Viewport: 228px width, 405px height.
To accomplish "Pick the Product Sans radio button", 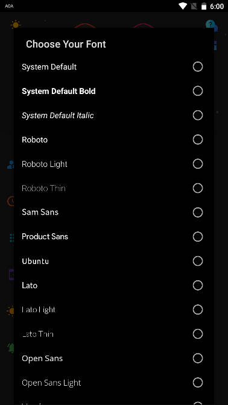I will (198, 237).
